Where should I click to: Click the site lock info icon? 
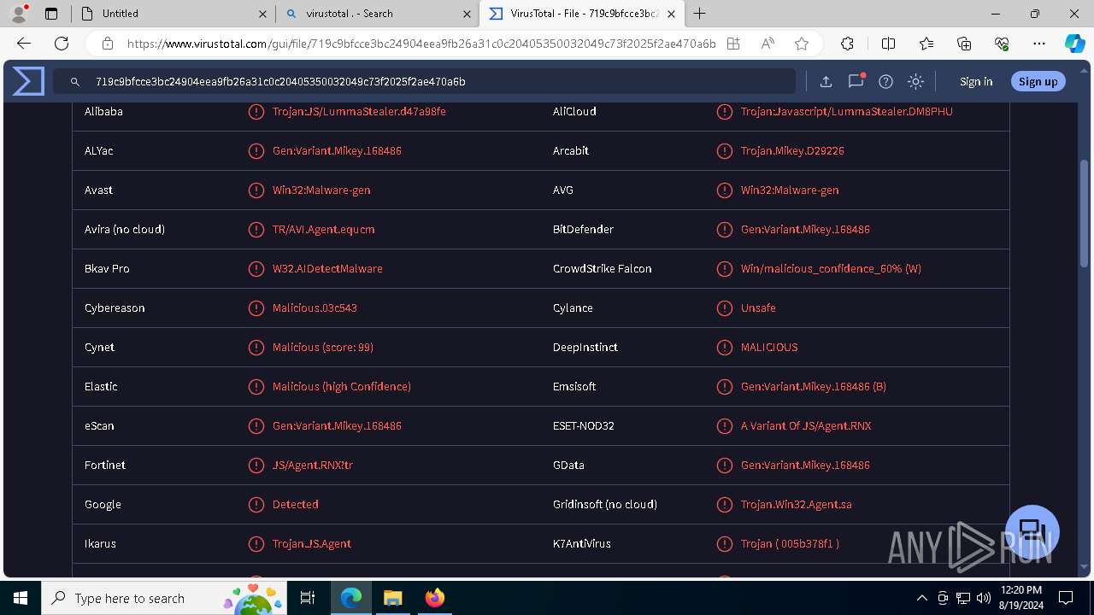tap(107, 44)
